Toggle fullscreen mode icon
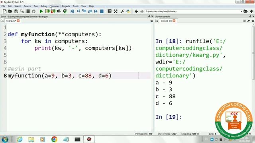This screenshot has height=143, width=255. pyautogui.click(x=116, y=12)
